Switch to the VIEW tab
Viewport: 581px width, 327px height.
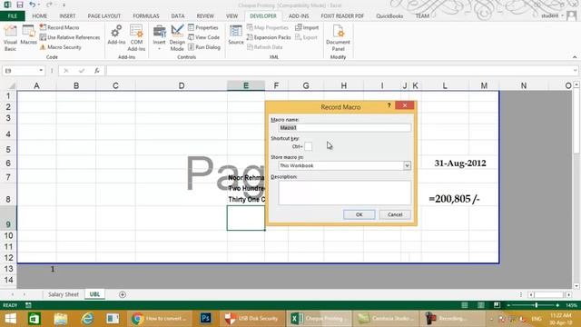232,16
